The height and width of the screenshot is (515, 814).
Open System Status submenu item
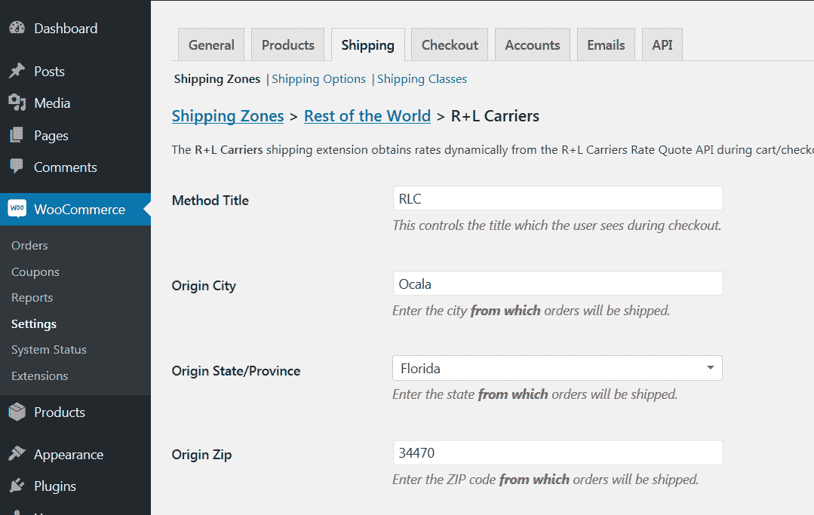point(49,350)
